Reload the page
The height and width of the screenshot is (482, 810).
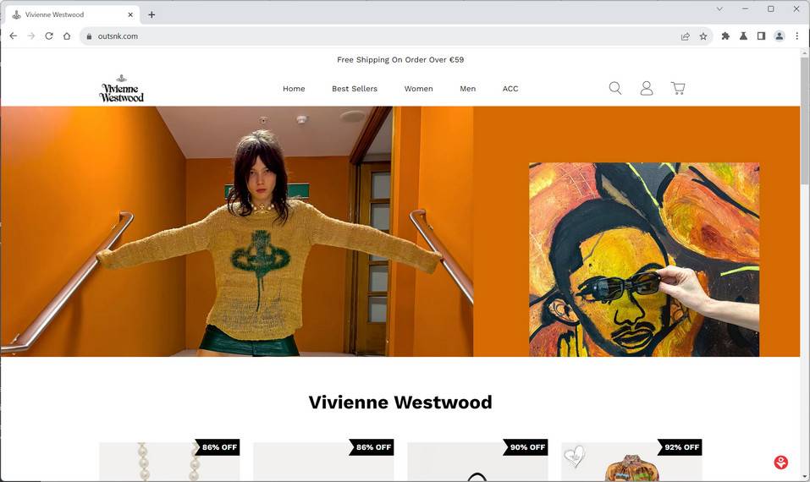[x=49, y=36]
